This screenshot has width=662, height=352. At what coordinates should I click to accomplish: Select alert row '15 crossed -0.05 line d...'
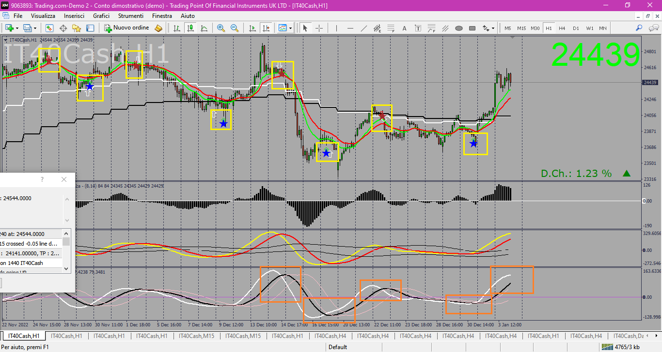32,244
